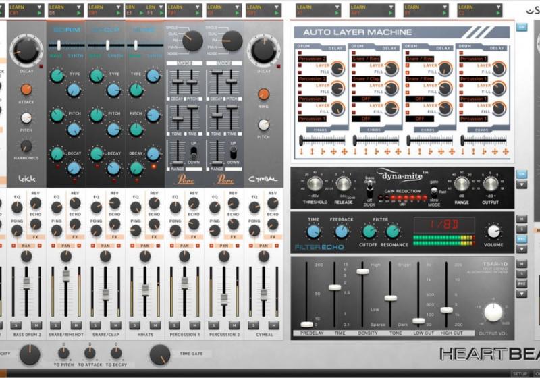
Task: Click the Kick Harmonics knob
Action: coord(26,146)
